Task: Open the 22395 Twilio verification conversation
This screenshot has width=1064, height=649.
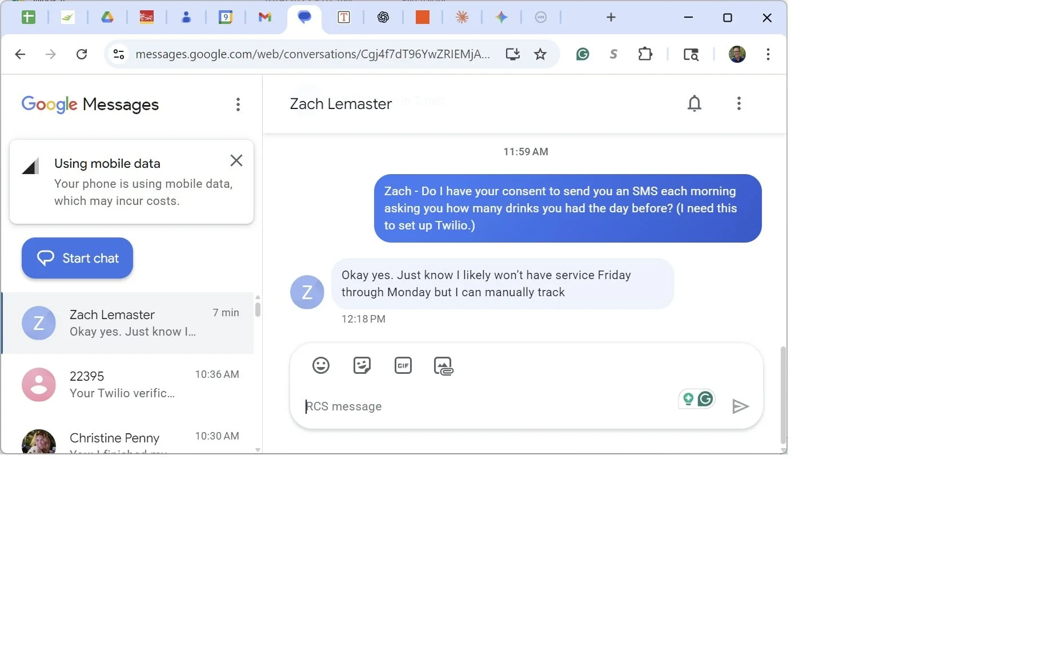Action: 128,385
